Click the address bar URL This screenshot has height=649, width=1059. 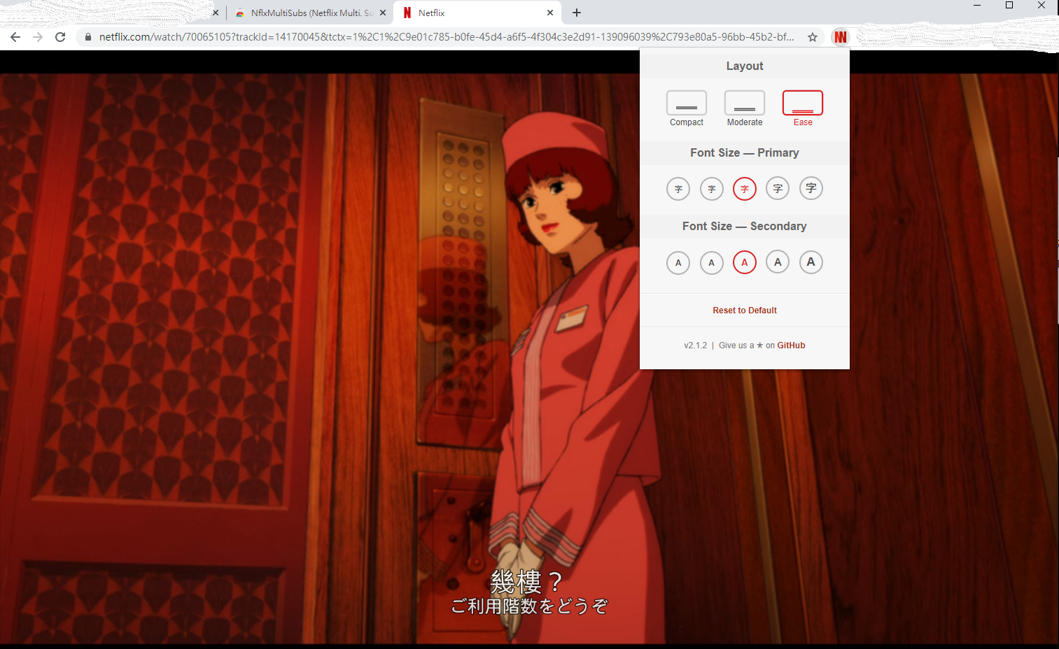tap(447, 37)
